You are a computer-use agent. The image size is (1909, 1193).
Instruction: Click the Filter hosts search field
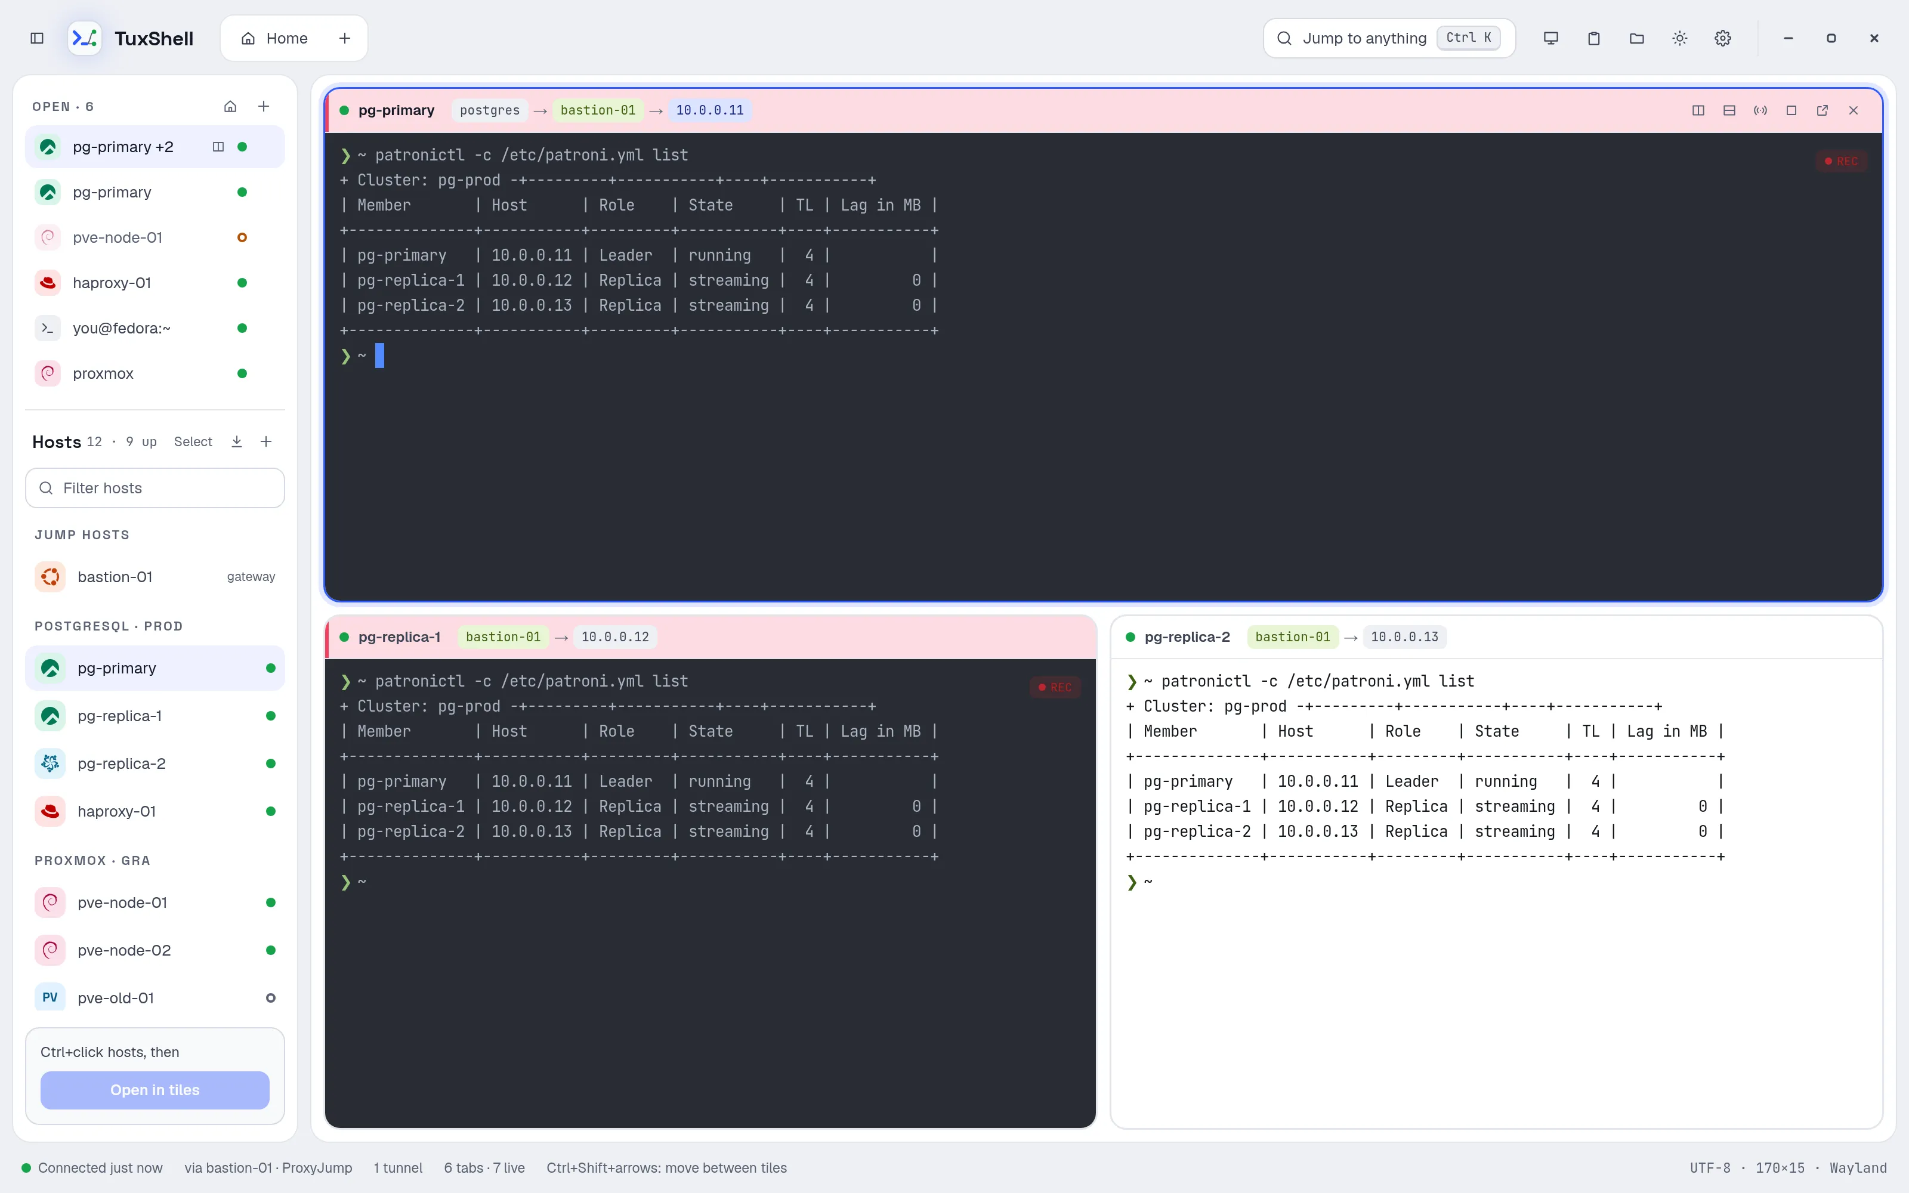(155, 487)
